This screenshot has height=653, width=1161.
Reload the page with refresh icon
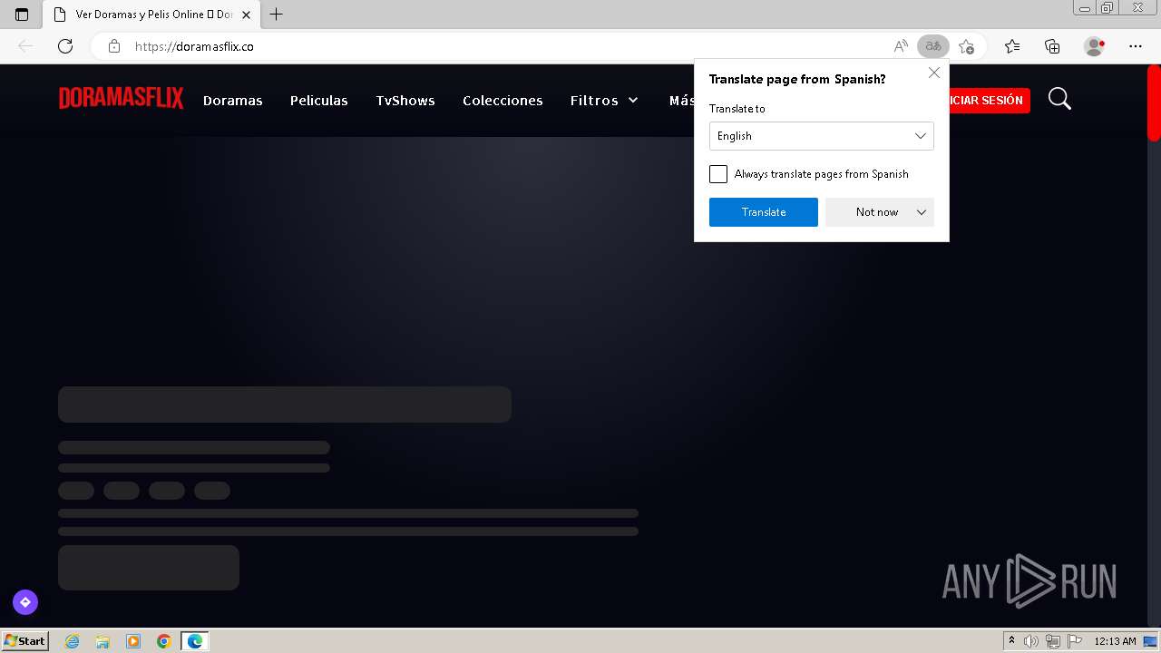[65, 46]
